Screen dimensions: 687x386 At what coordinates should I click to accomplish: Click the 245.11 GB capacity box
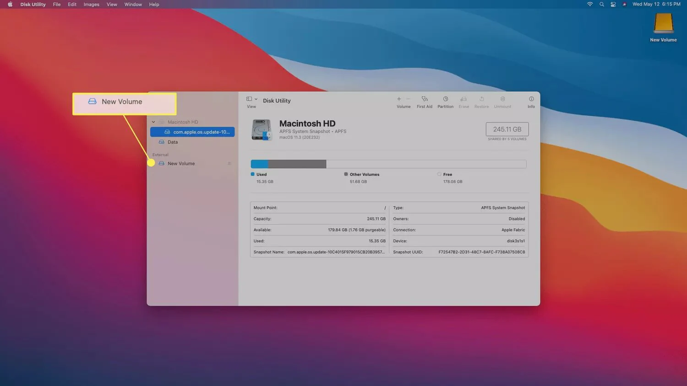(507, 129)
